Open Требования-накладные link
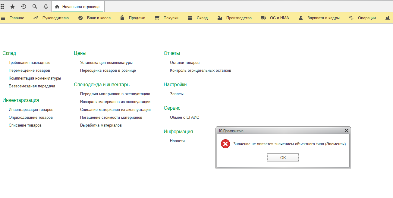The image size is (393, 198). (30, 63)
